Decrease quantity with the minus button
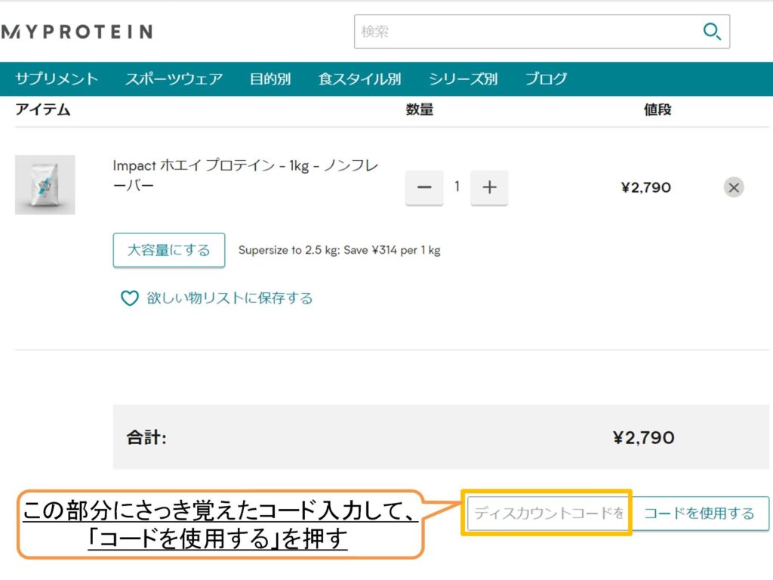The height and width of the screenshot is (580, 773). click(x=424, y=187)
